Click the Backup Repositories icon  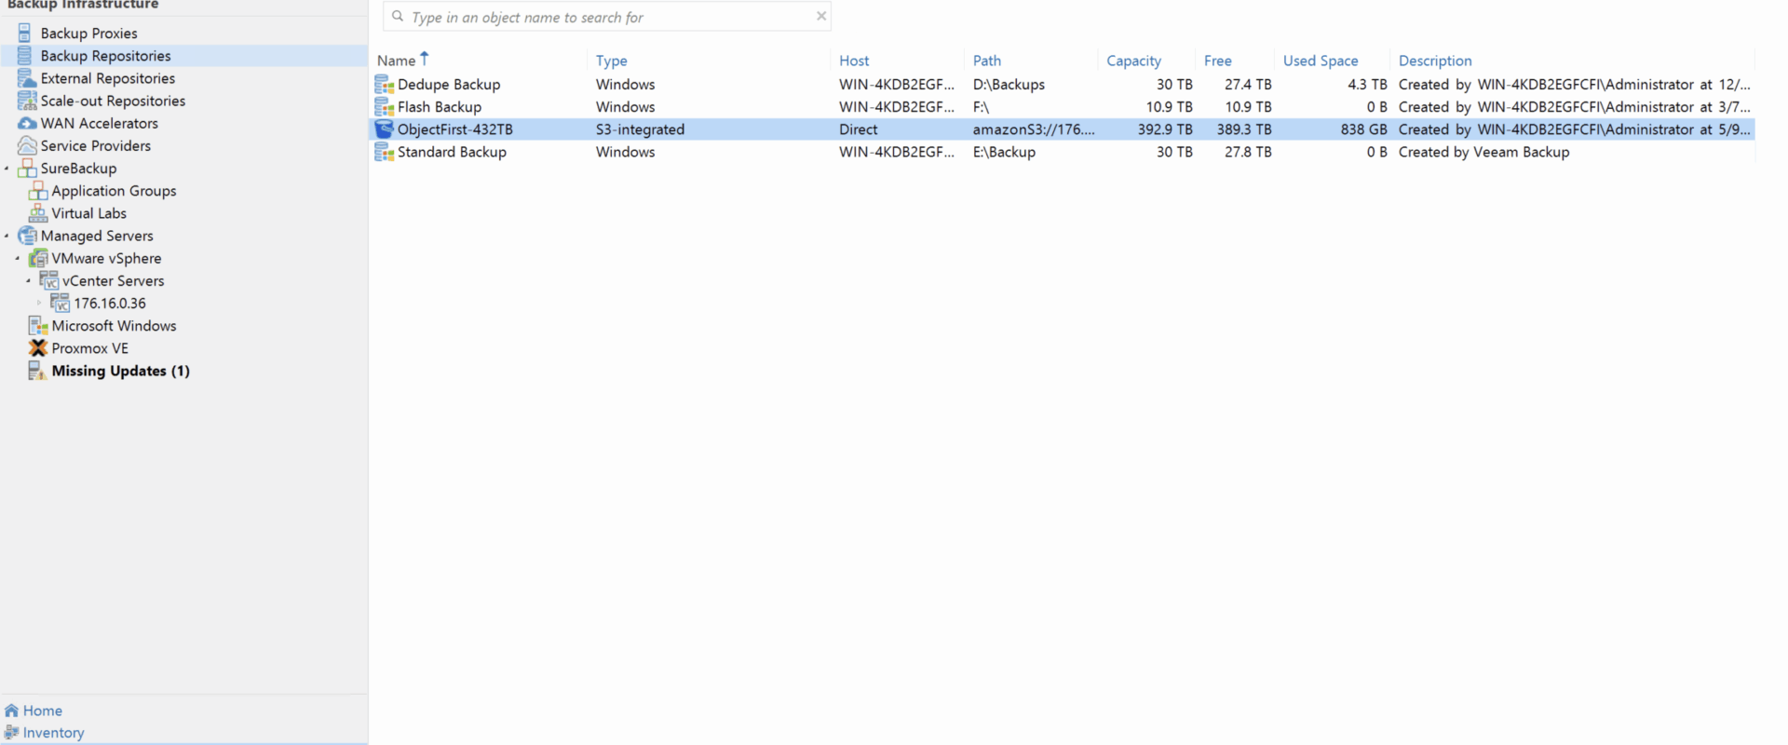tap(25, 56)
